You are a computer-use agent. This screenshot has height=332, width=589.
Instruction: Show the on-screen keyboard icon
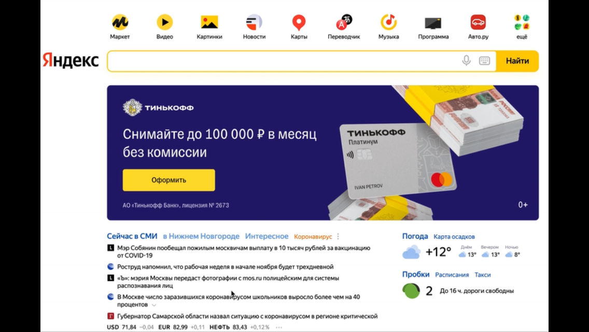click(484, 61)
